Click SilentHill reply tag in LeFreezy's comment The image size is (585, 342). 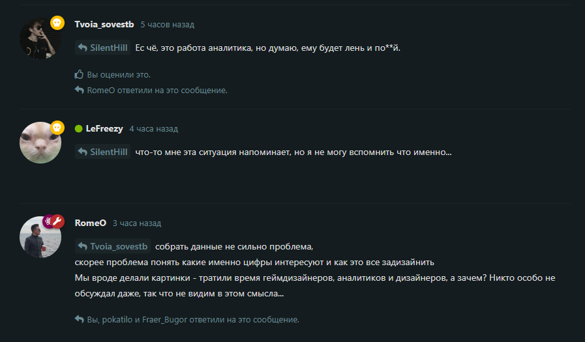[x=102, y=152]
